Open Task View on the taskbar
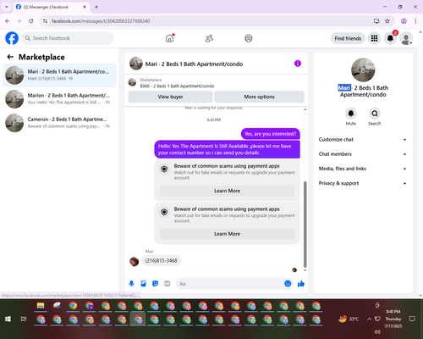The width and height of the screenshot is (423, 339). (24, 319)
